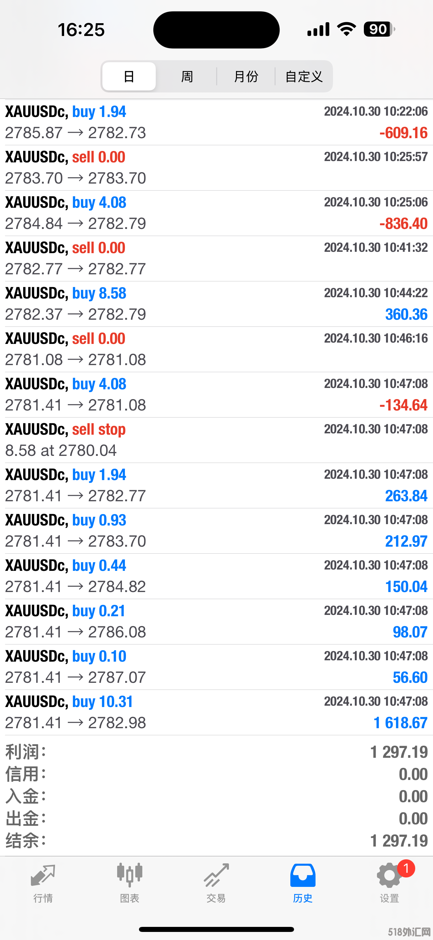433x940 pixels.
Task: Select the buy 8.58 trade with 360.36 profit
Action: pos(216,304)
